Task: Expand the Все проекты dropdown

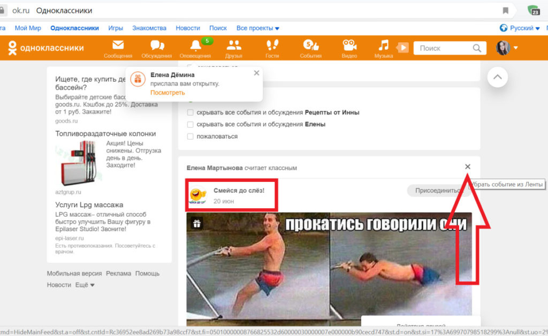Action: pos(258,28)
